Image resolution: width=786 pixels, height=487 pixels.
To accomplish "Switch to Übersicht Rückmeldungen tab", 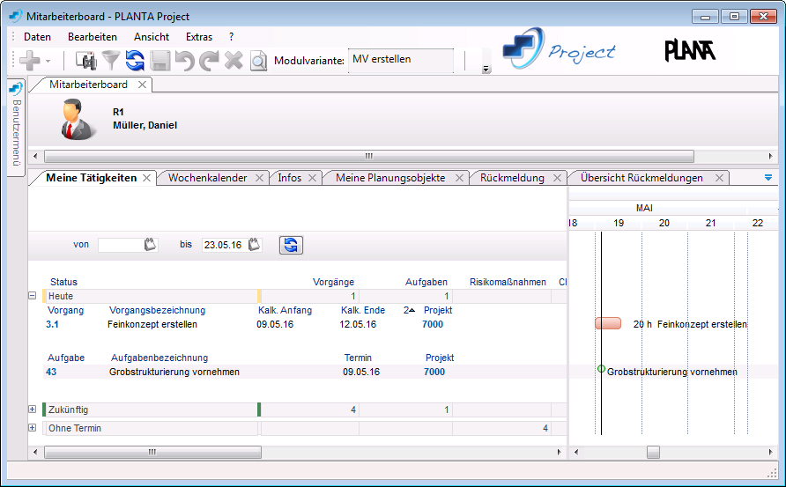I will click(x=641, y=178).
